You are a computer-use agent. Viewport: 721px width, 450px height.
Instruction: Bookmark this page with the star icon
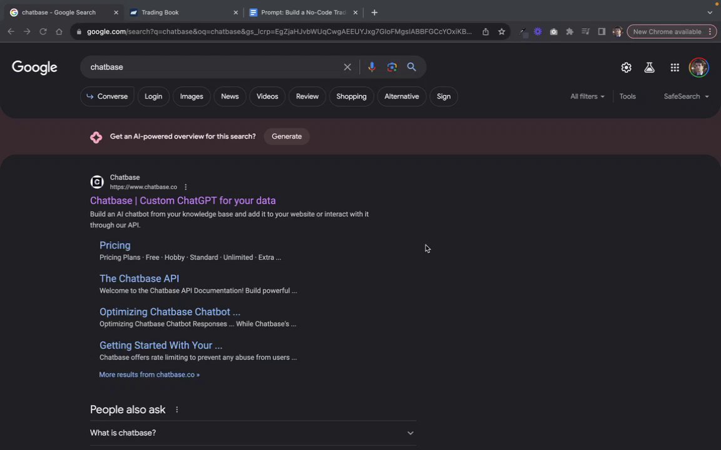click(502, 32)
